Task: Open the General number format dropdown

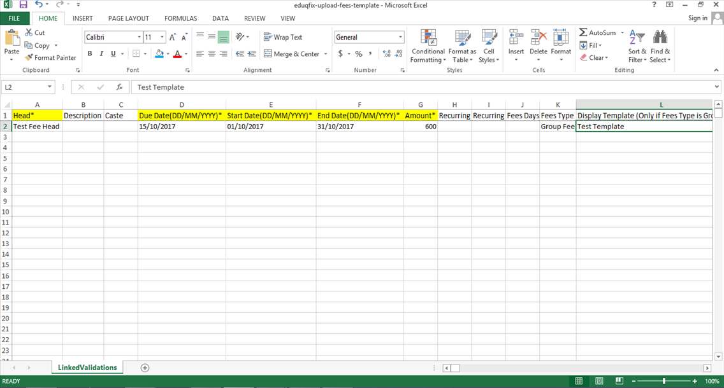Action: tap(400, 38)
